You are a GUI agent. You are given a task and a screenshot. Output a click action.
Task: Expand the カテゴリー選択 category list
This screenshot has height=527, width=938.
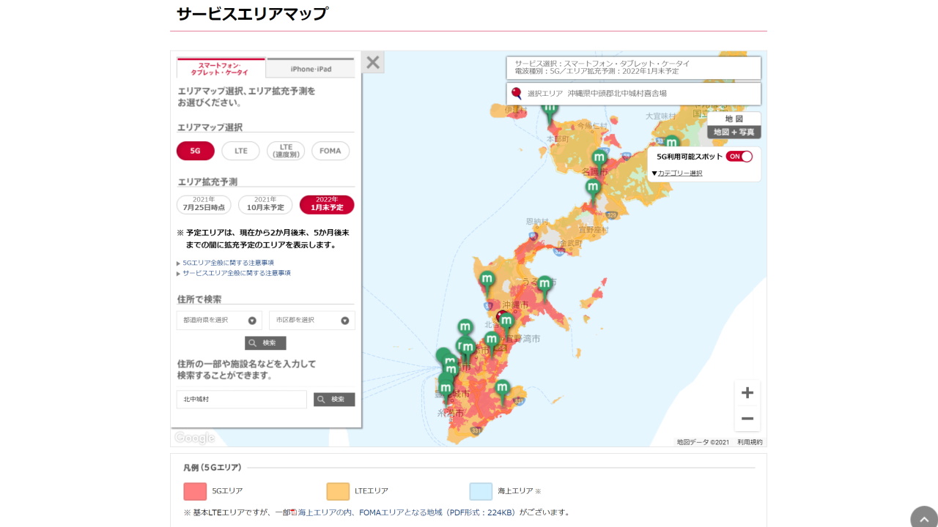click(x=679, y=173)
